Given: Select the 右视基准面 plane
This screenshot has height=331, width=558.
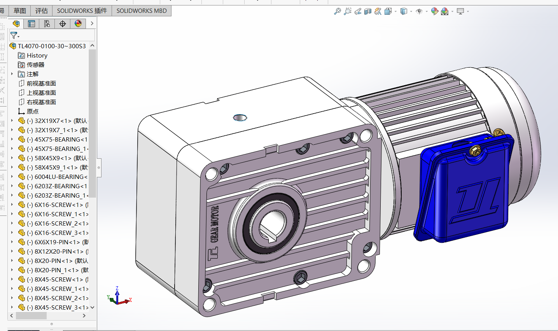Looking at the screenshot, I should click(37, 102).
